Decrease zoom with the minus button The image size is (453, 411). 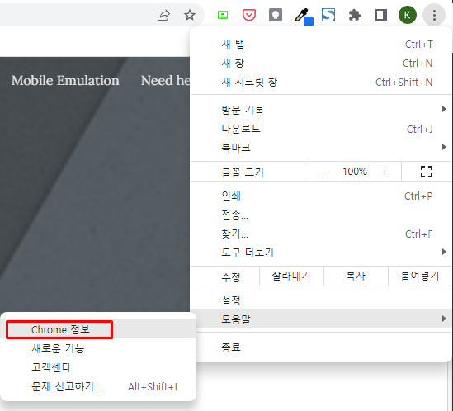pyautogui.click(x=324, y=172)
